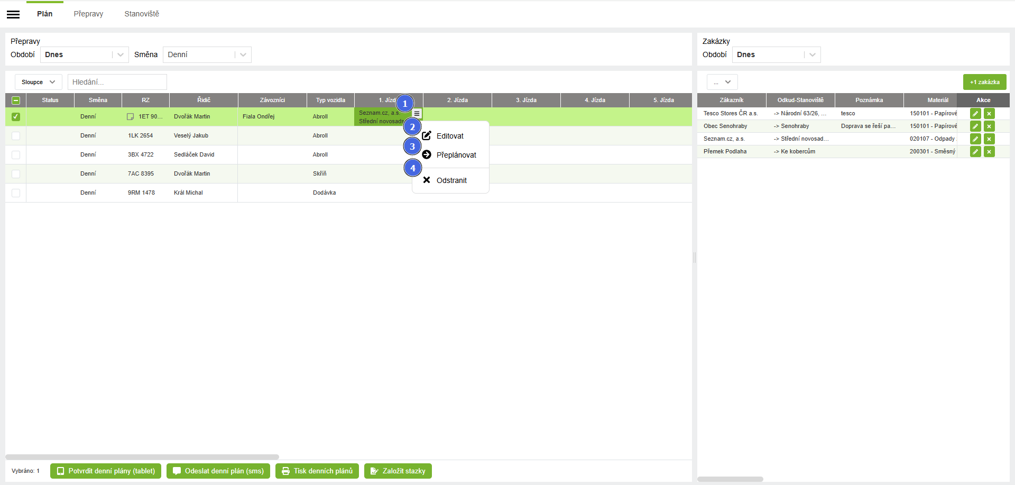Expand the Směna dropdown showing Denní
This screenshot has height=485, width=1015.
(207, 54)
